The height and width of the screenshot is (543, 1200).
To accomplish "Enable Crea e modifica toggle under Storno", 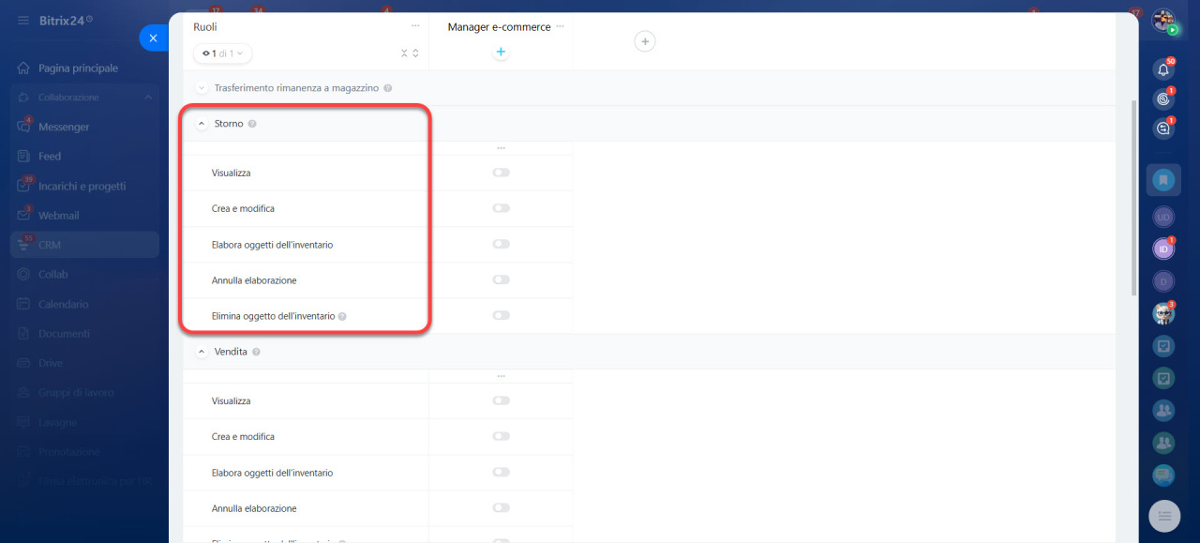I will (x=501, y=208).
